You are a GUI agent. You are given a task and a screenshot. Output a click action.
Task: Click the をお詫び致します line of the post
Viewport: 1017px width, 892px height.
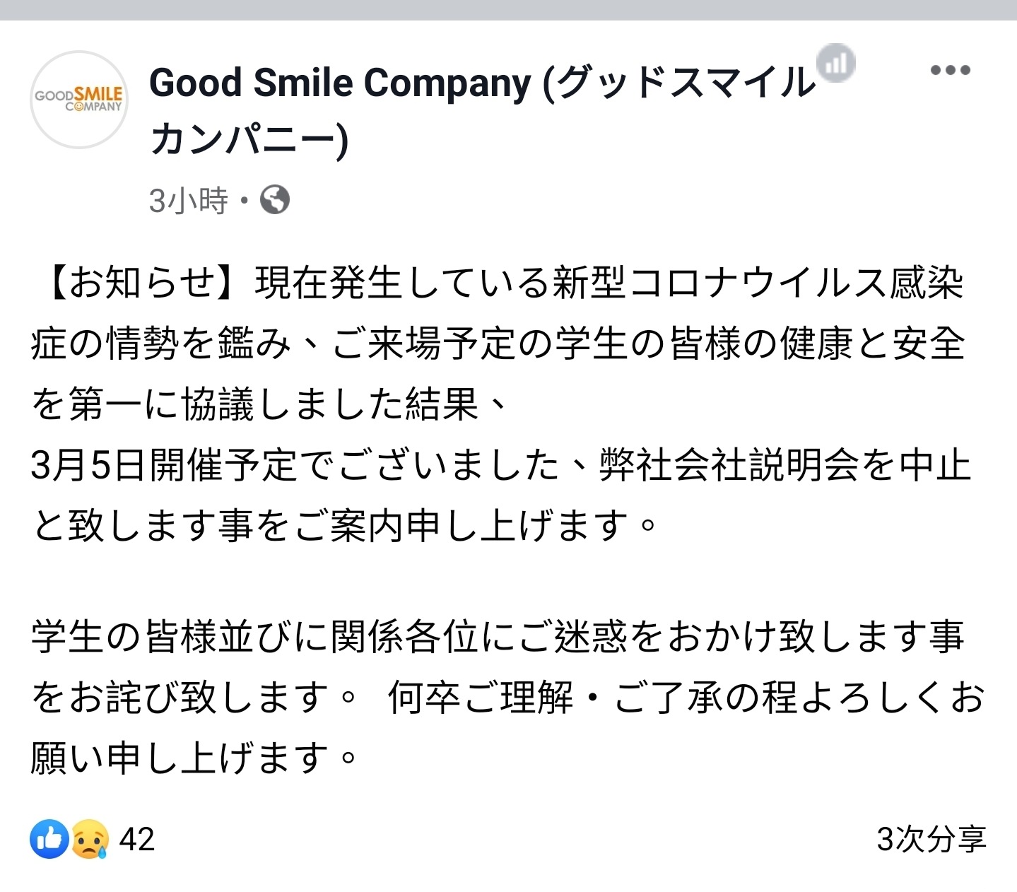194,698
